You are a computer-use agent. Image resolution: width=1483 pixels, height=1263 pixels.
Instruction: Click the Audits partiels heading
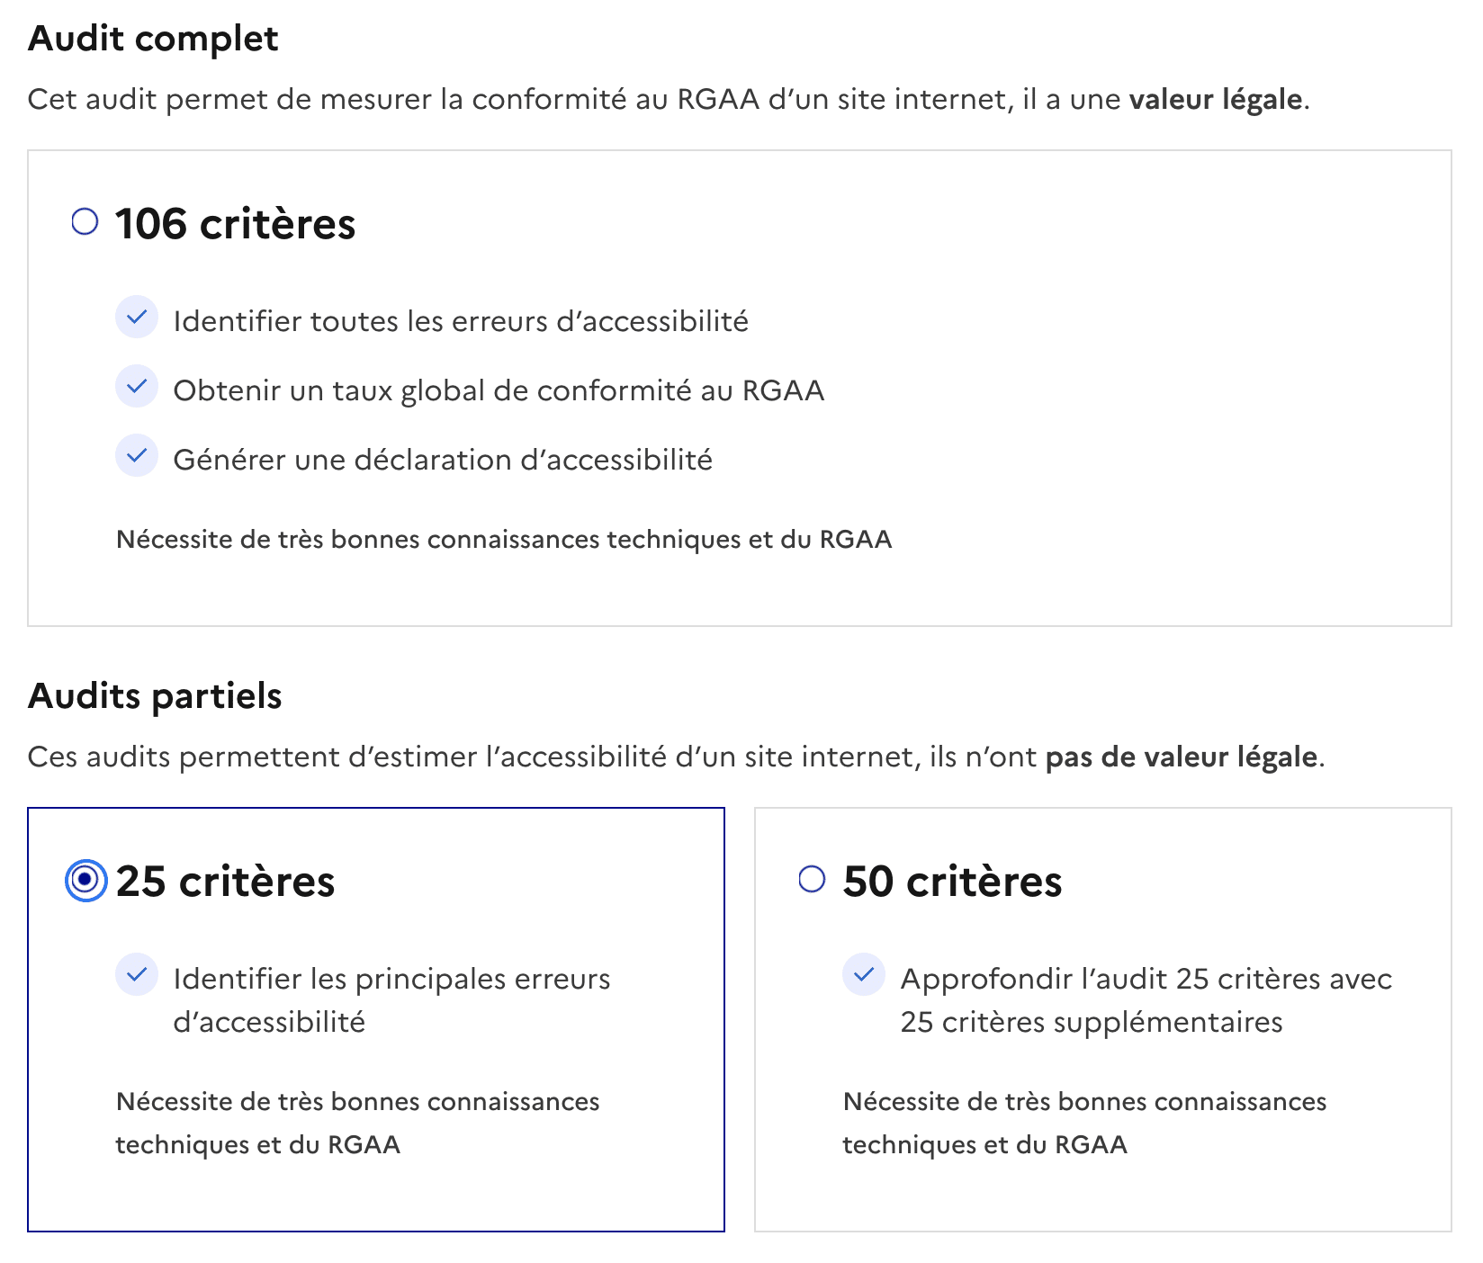coord(155,696)
